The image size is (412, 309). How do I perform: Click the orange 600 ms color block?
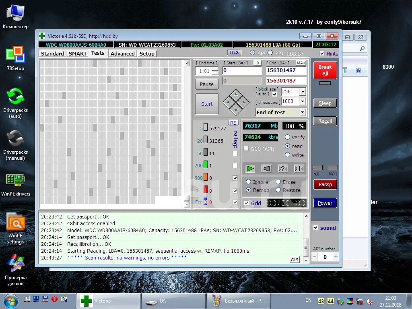pyautogui.click(x=206, y=177)
